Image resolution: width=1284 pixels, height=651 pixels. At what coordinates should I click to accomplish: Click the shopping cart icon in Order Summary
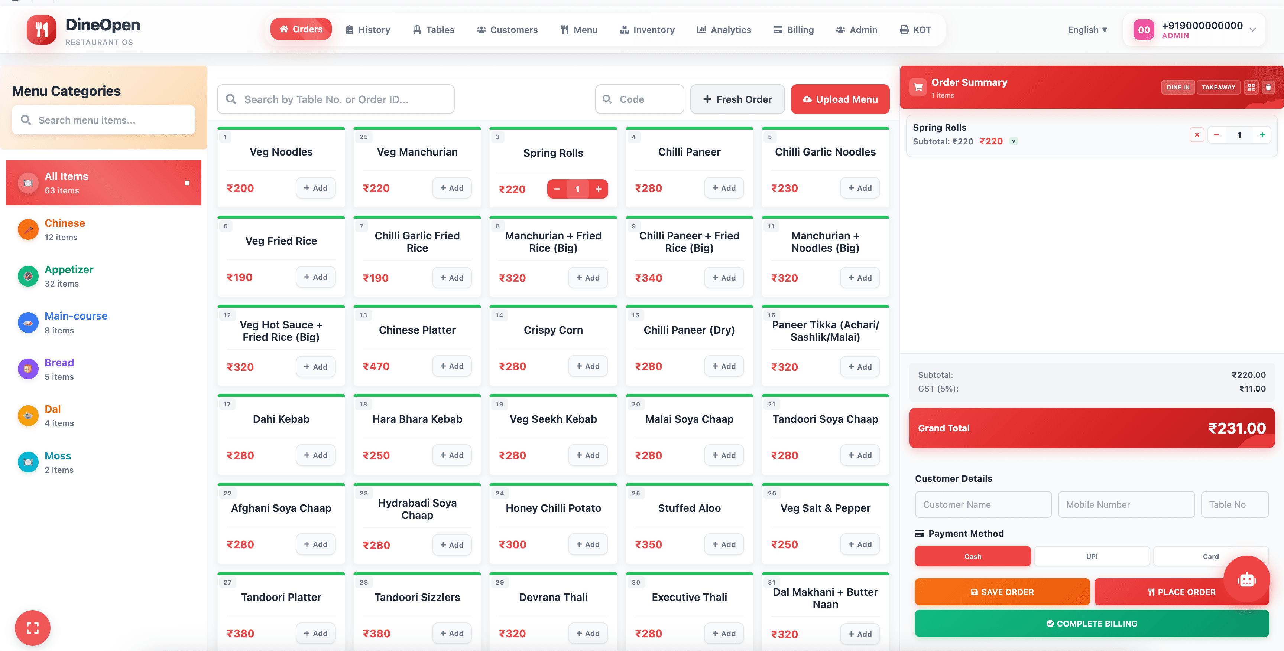[918, 87]
